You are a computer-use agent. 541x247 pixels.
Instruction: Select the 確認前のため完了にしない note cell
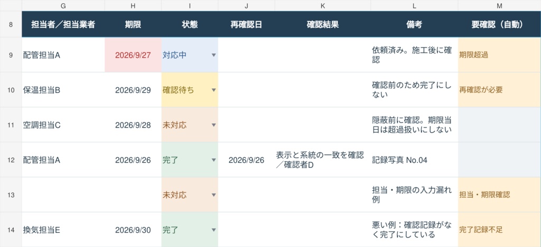(x=414, y=90)
